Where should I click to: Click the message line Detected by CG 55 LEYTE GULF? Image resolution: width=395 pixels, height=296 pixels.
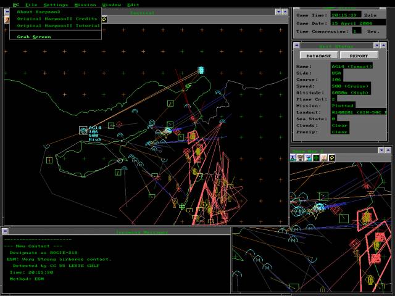(56, 266)
